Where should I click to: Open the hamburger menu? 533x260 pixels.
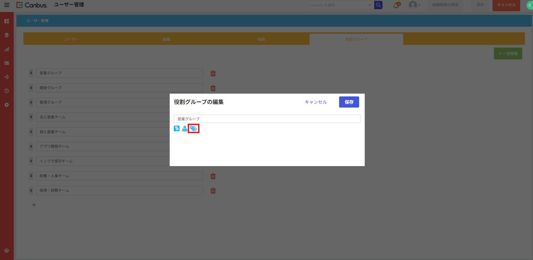click(7, 5)
